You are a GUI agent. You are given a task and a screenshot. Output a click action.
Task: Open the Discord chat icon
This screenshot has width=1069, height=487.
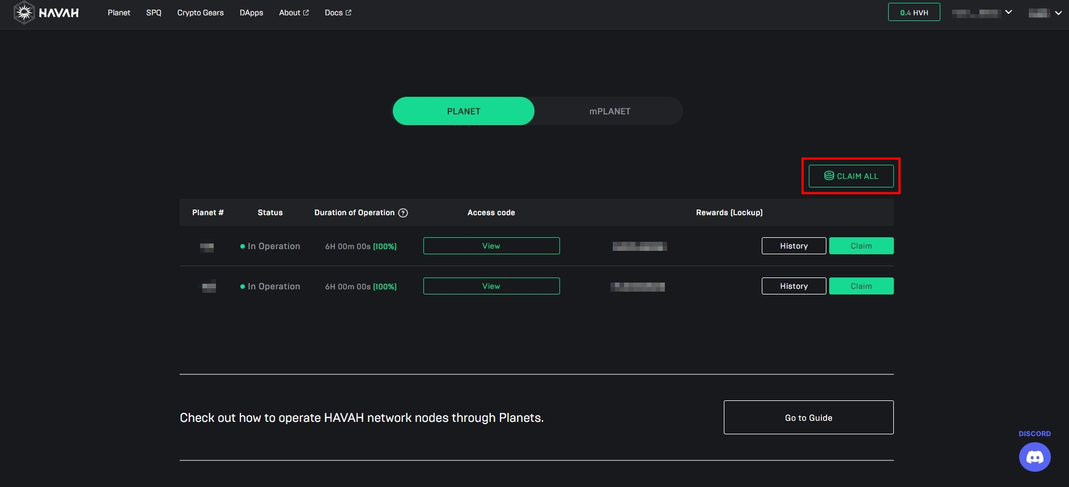coord(1034,457)
